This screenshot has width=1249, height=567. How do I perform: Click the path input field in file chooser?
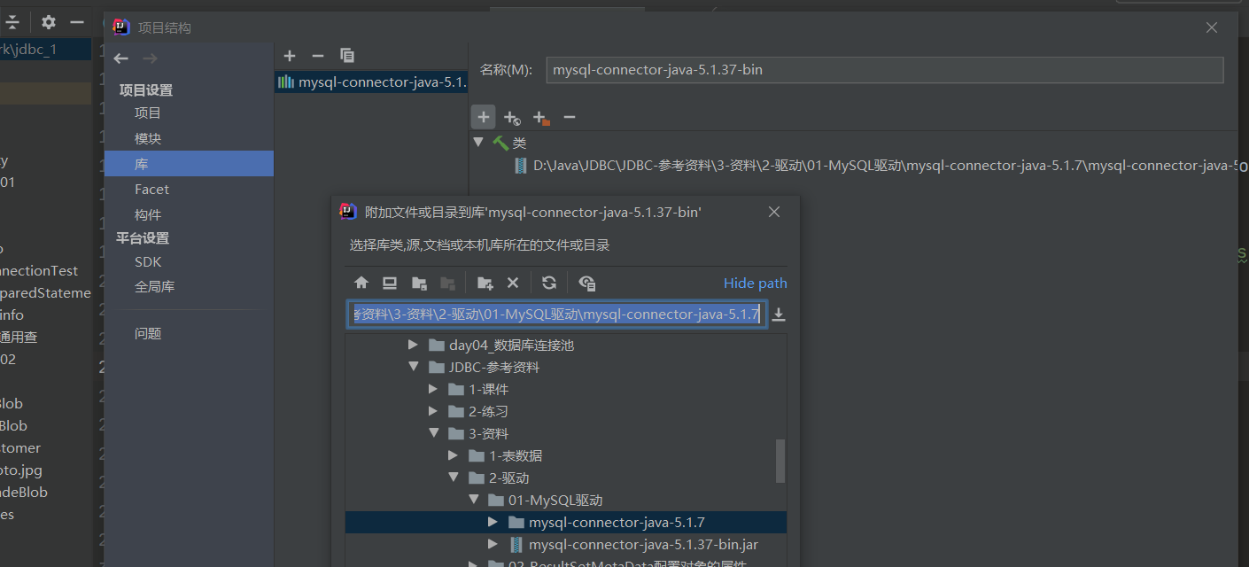click(556, 315)
